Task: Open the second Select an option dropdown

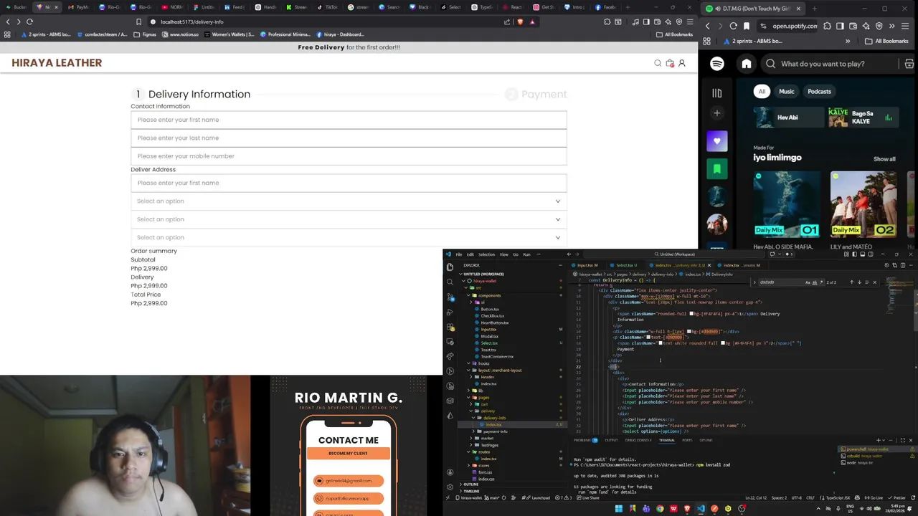Action: 349,219
